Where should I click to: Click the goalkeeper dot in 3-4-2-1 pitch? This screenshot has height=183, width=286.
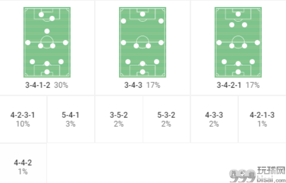pos(238,72)
